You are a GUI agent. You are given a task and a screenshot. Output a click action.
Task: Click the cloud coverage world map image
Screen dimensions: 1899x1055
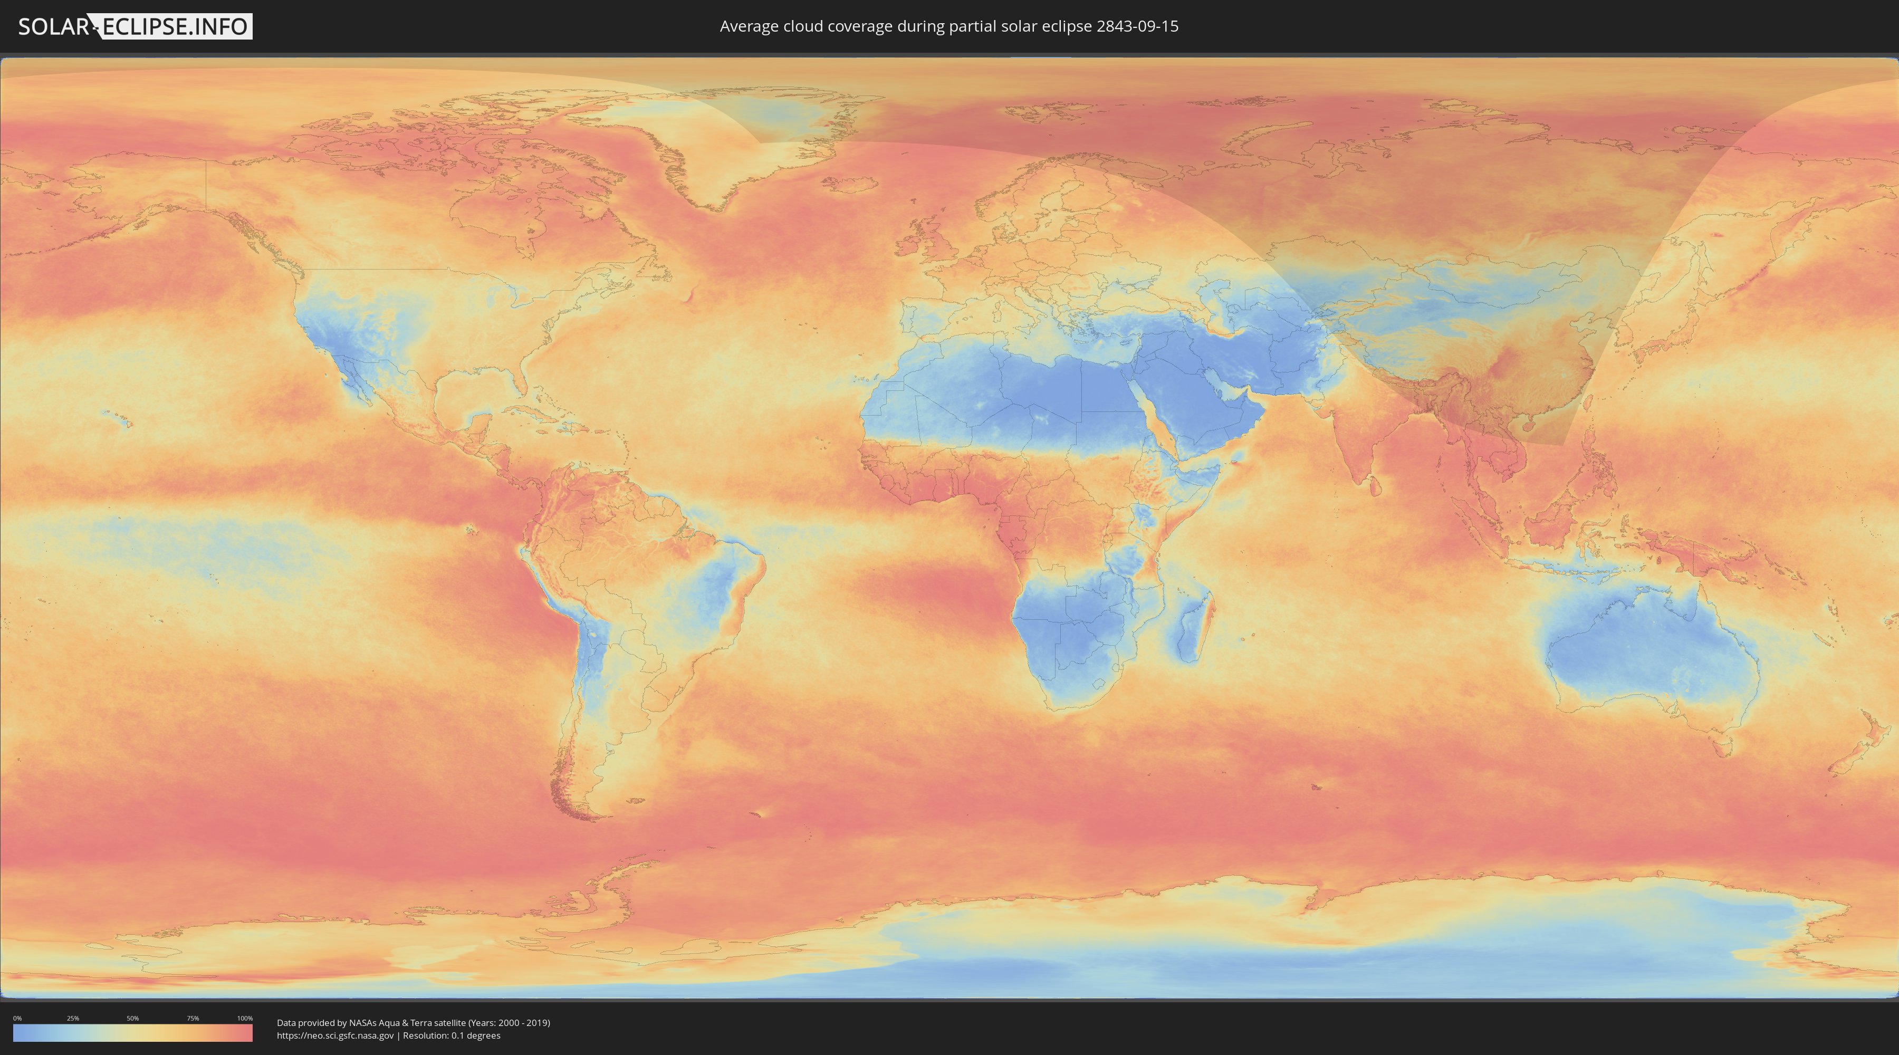tap(949, 528)
